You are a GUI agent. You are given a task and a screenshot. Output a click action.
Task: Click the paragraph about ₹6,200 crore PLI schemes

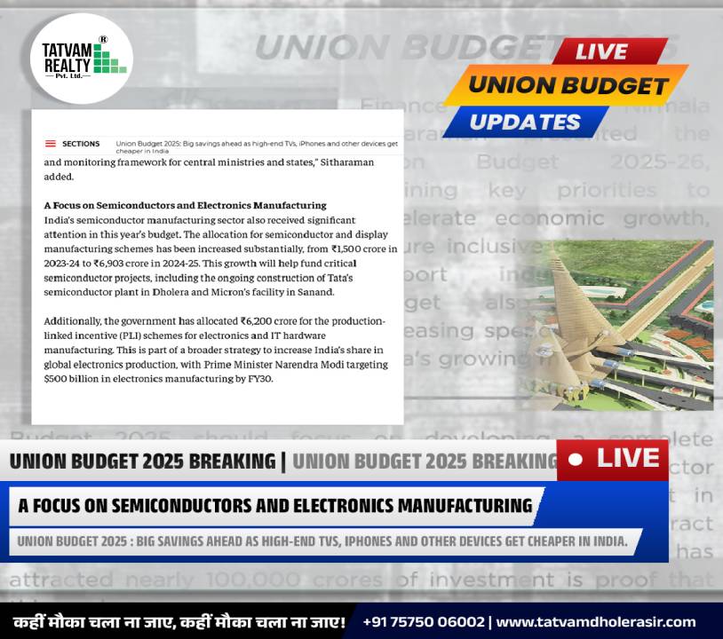click(216, 349)
